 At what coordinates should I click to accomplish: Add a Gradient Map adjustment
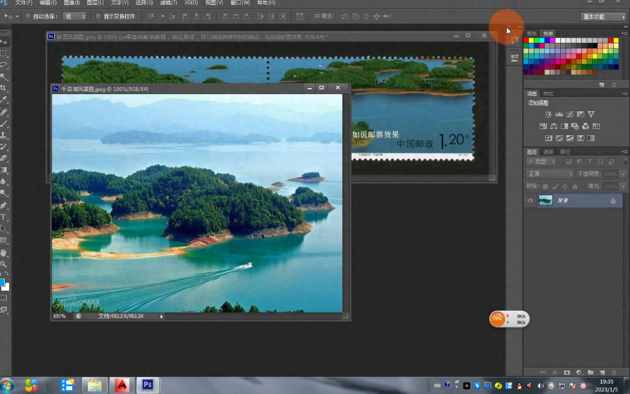[x=591, y=138]
